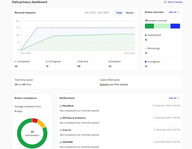Click the yellow segment of compliance donut
This screenshot has width=192, height=149.
(42, 124)
